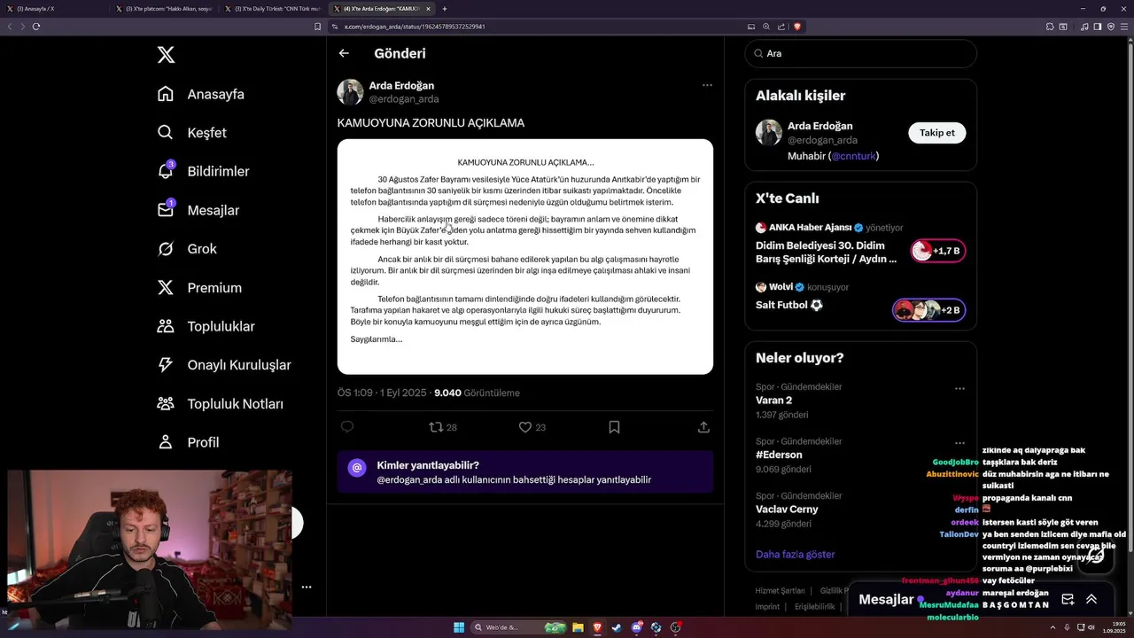This screenshot has width=1134, height=638.
Task: Open Steam from the taskbar
Action: click(617, 627)
